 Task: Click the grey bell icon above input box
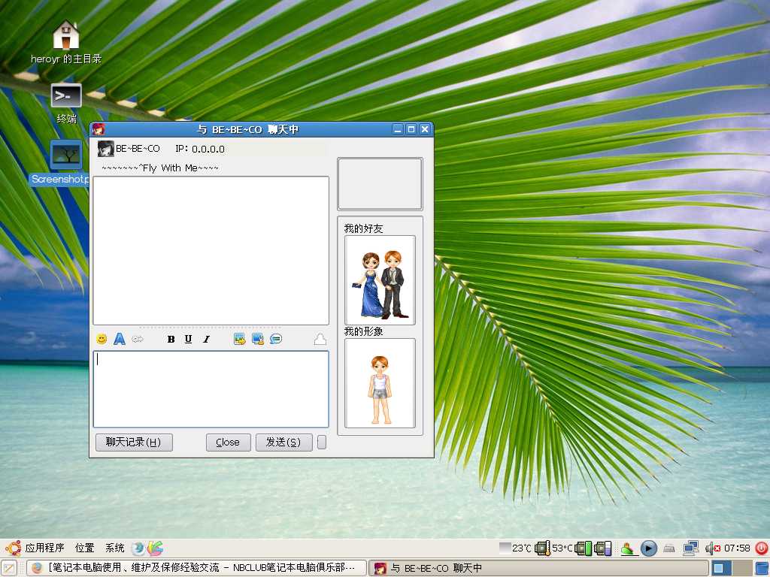(x=320, y=340)
